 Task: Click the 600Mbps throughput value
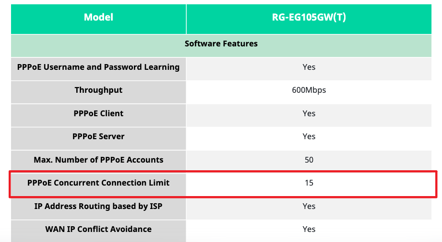pos(309,90)
